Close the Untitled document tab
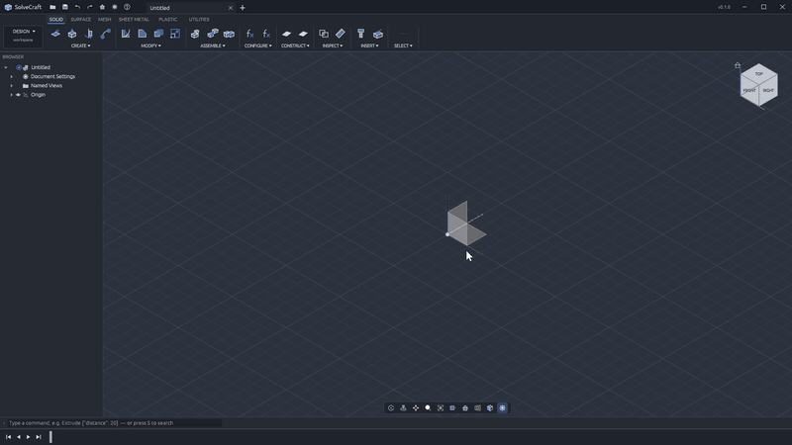This screenshot has width=792, height=445. pyautogui.click(x=231, y=8)
